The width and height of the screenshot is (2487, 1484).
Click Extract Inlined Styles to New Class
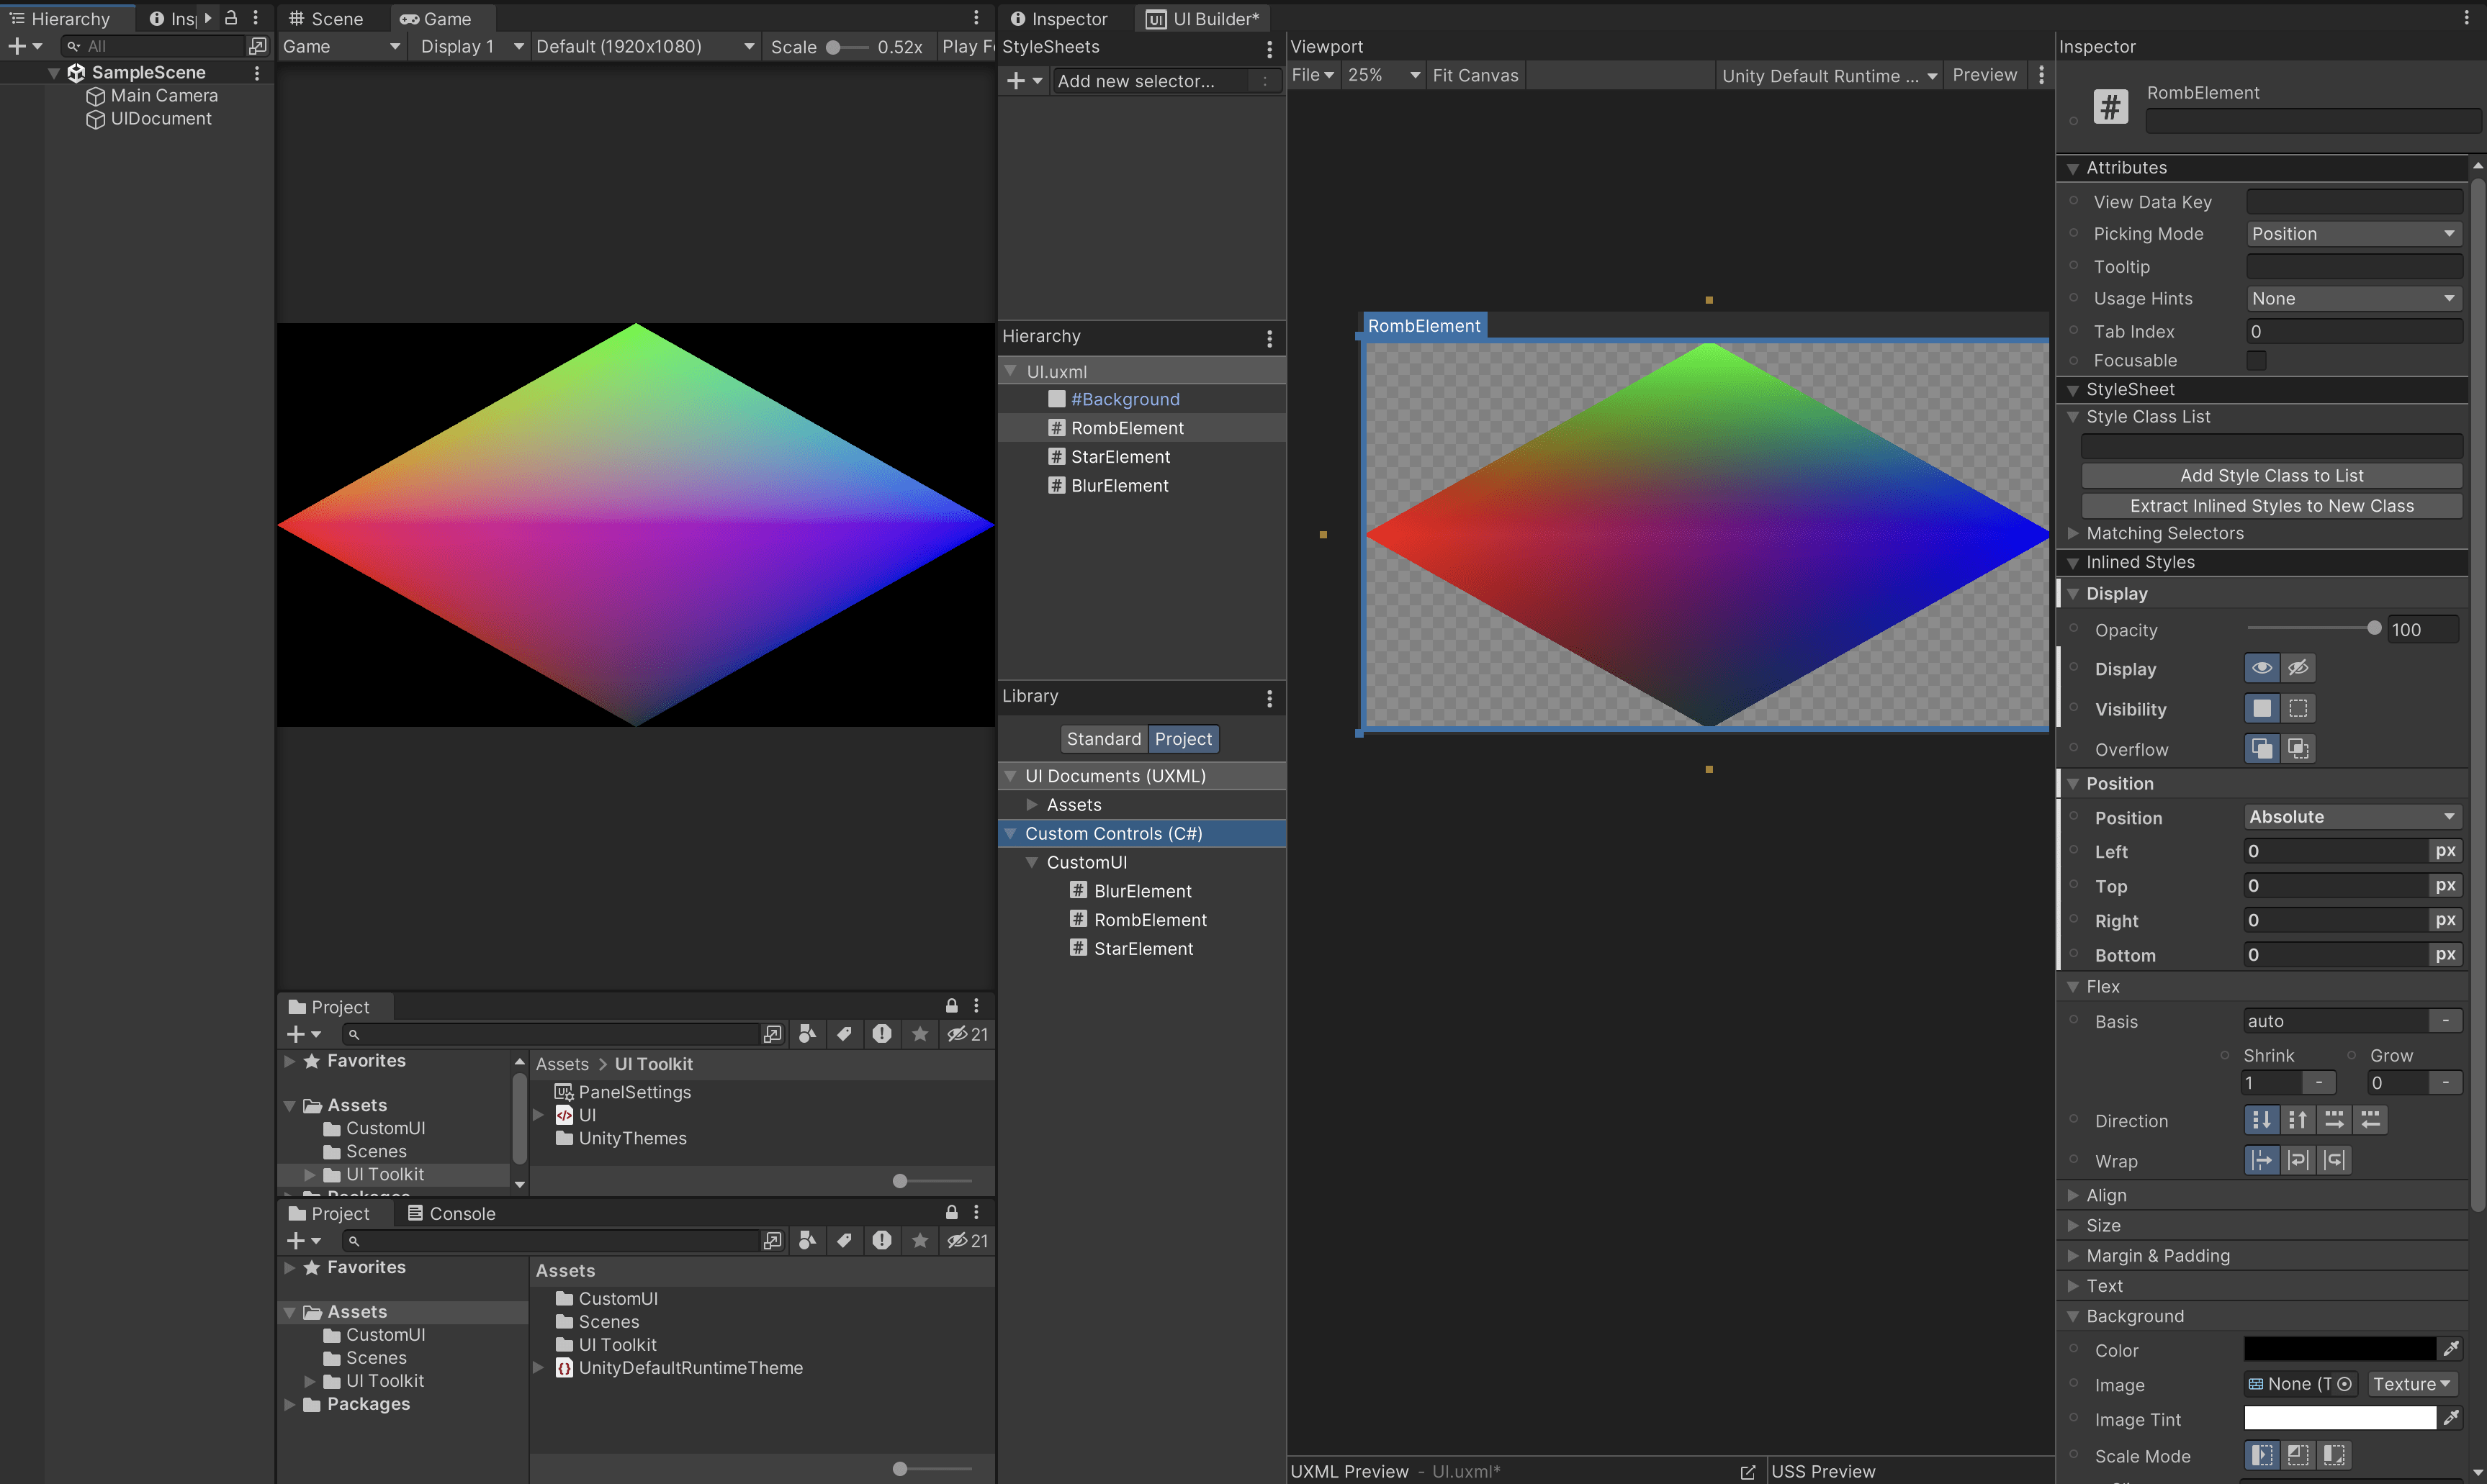2271,506
